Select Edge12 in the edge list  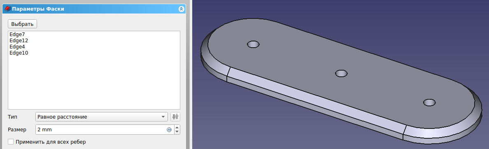[x=19, y=41]
